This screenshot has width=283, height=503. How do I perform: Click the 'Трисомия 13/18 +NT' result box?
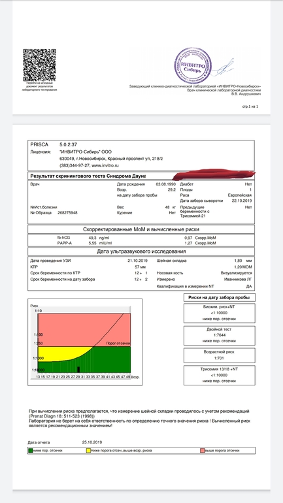[x=220, y=376]
